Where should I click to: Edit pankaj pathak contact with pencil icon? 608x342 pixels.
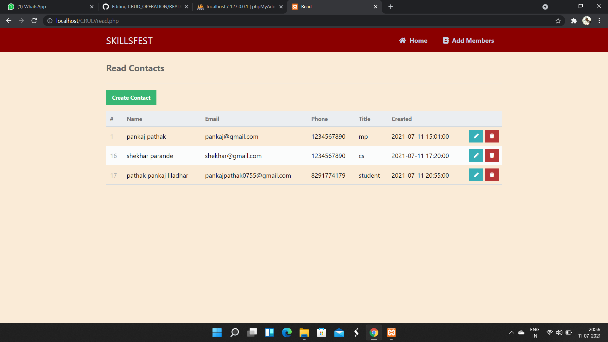coord(476,136)
